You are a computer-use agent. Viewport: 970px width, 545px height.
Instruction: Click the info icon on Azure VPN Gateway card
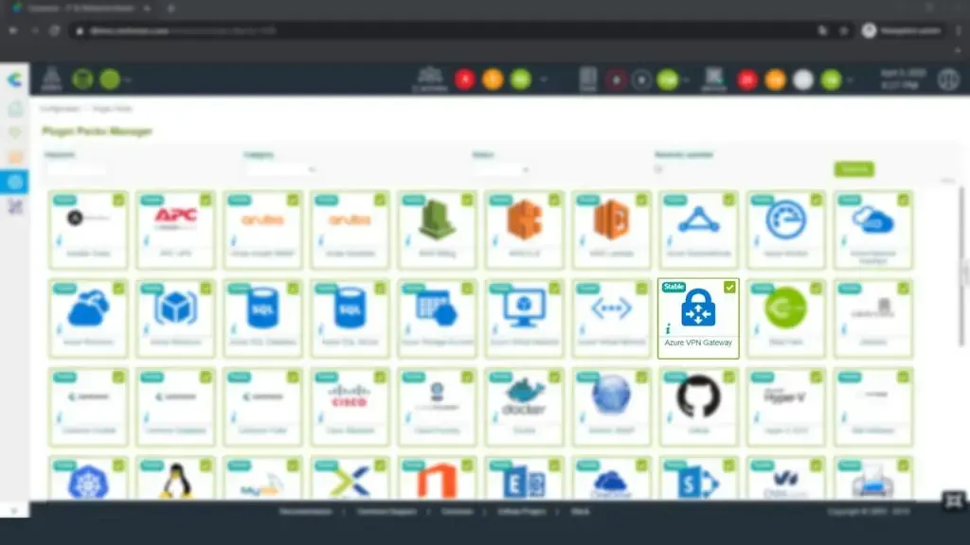coord(668,329)
